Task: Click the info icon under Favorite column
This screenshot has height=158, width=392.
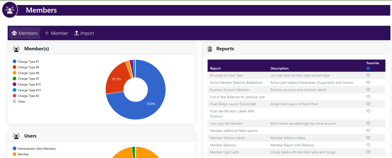Action: (368, 68)
